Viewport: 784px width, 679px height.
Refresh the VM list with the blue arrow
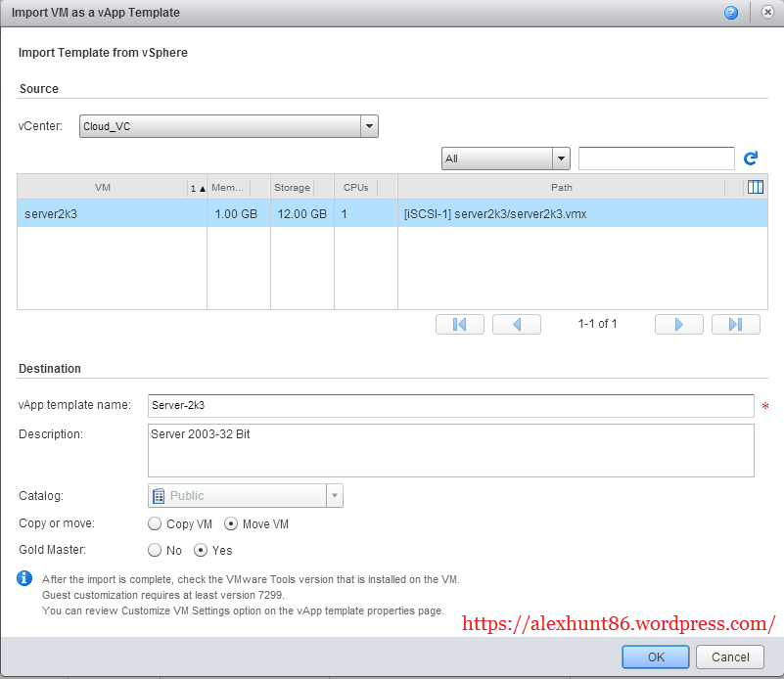click(x=751, y=158)
